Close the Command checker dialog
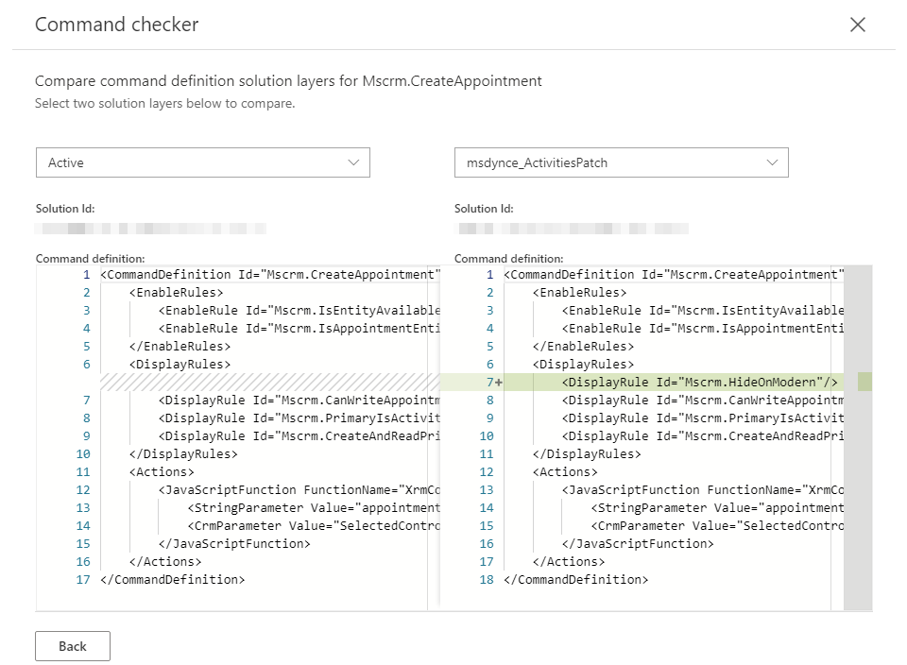907x665 pixels. 857,25
